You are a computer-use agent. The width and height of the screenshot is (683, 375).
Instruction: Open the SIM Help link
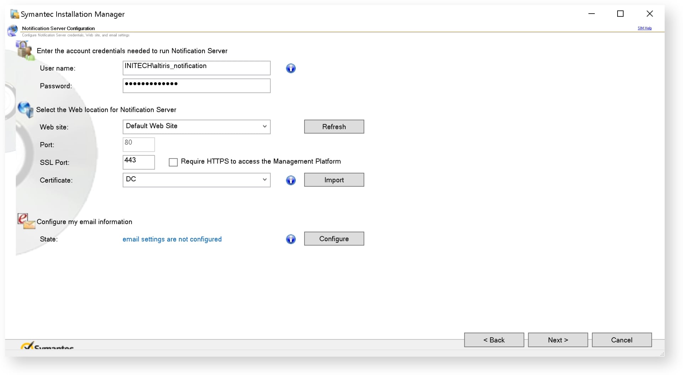[645, 28]
